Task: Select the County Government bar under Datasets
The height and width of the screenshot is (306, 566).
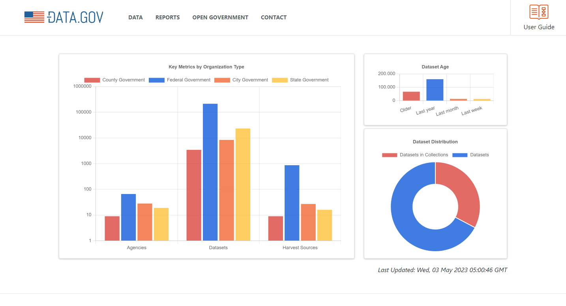Action: click(x=194, y=195)
